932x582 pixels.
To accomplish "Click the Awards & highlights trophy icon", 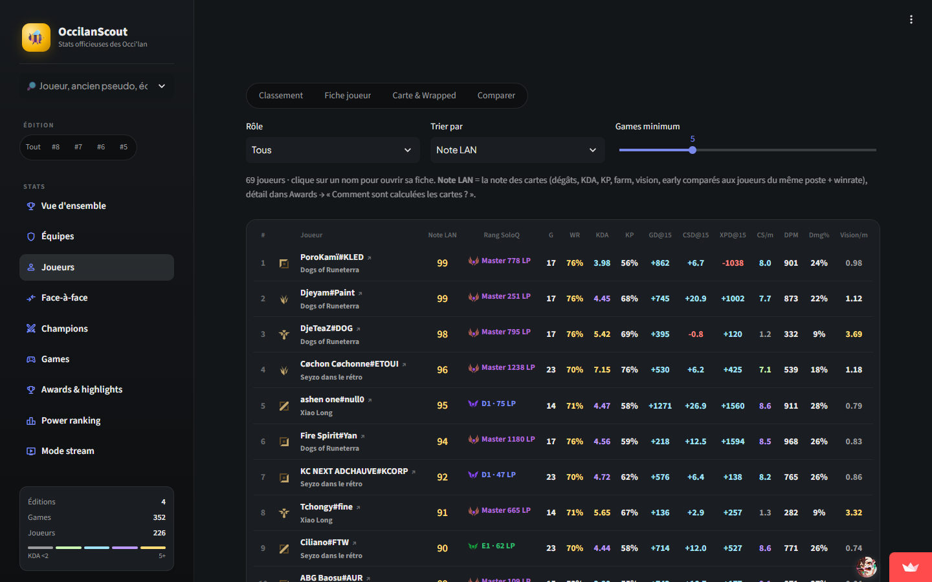I will pyautogui.click(x=31, y=390).
